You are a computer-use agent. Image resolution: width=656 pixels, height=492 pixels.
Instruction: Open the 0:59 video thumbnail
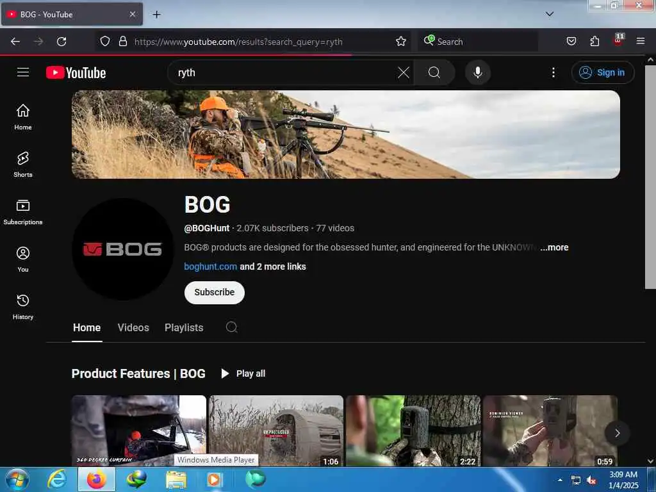(x=550, y=430)
